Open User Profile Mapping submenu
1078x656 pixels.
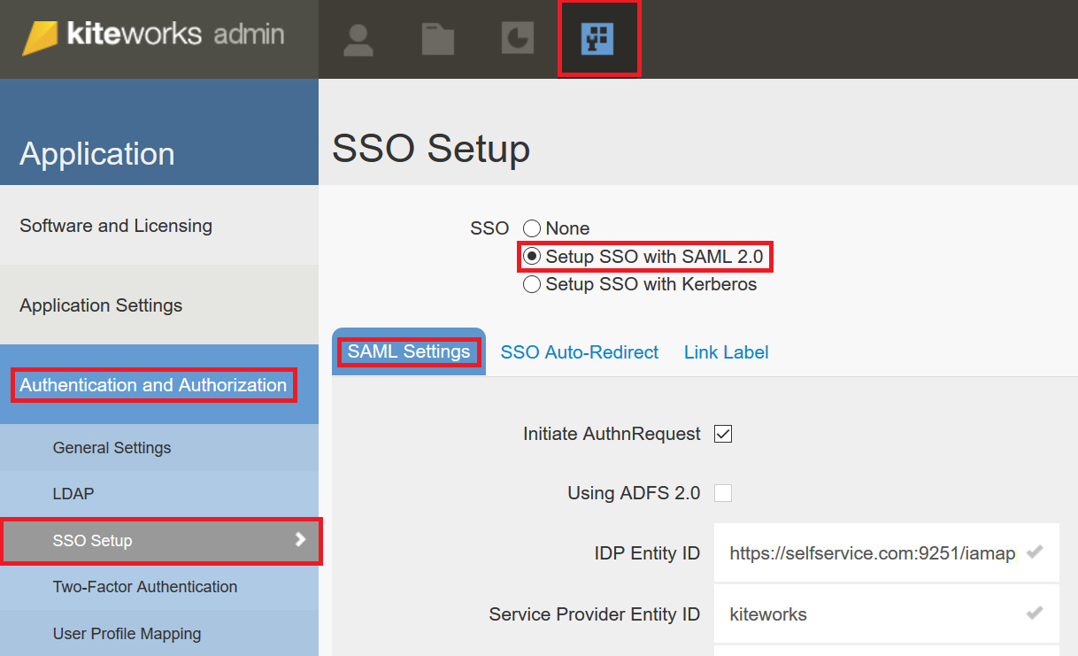click(159, 633)
